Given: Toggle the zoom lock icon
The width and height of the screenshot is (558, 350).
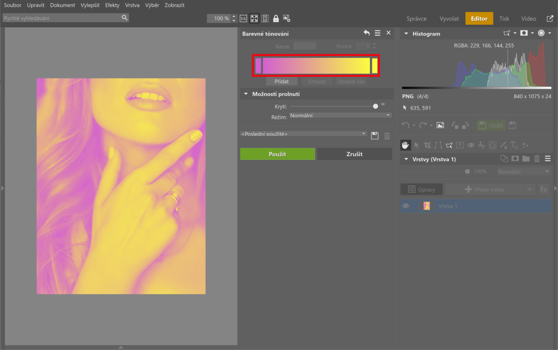Looking at the screenshot, I should click(x=276, y=19).
